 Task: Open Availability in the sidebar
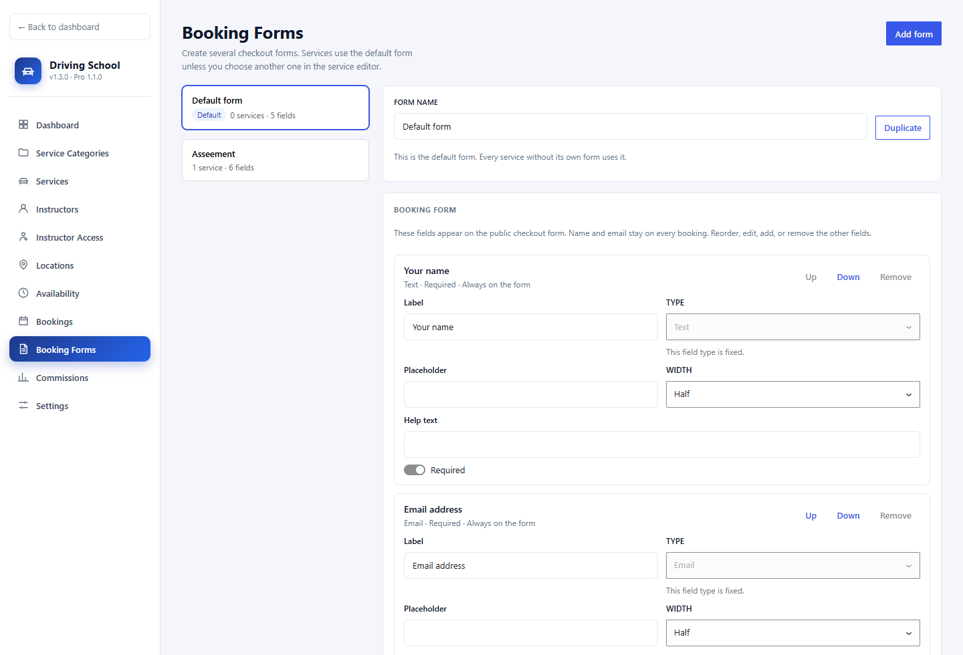80,293
